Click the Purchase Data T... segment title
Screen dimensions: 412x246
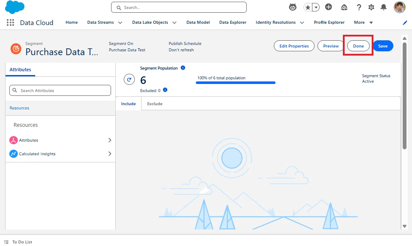[62, 52]
